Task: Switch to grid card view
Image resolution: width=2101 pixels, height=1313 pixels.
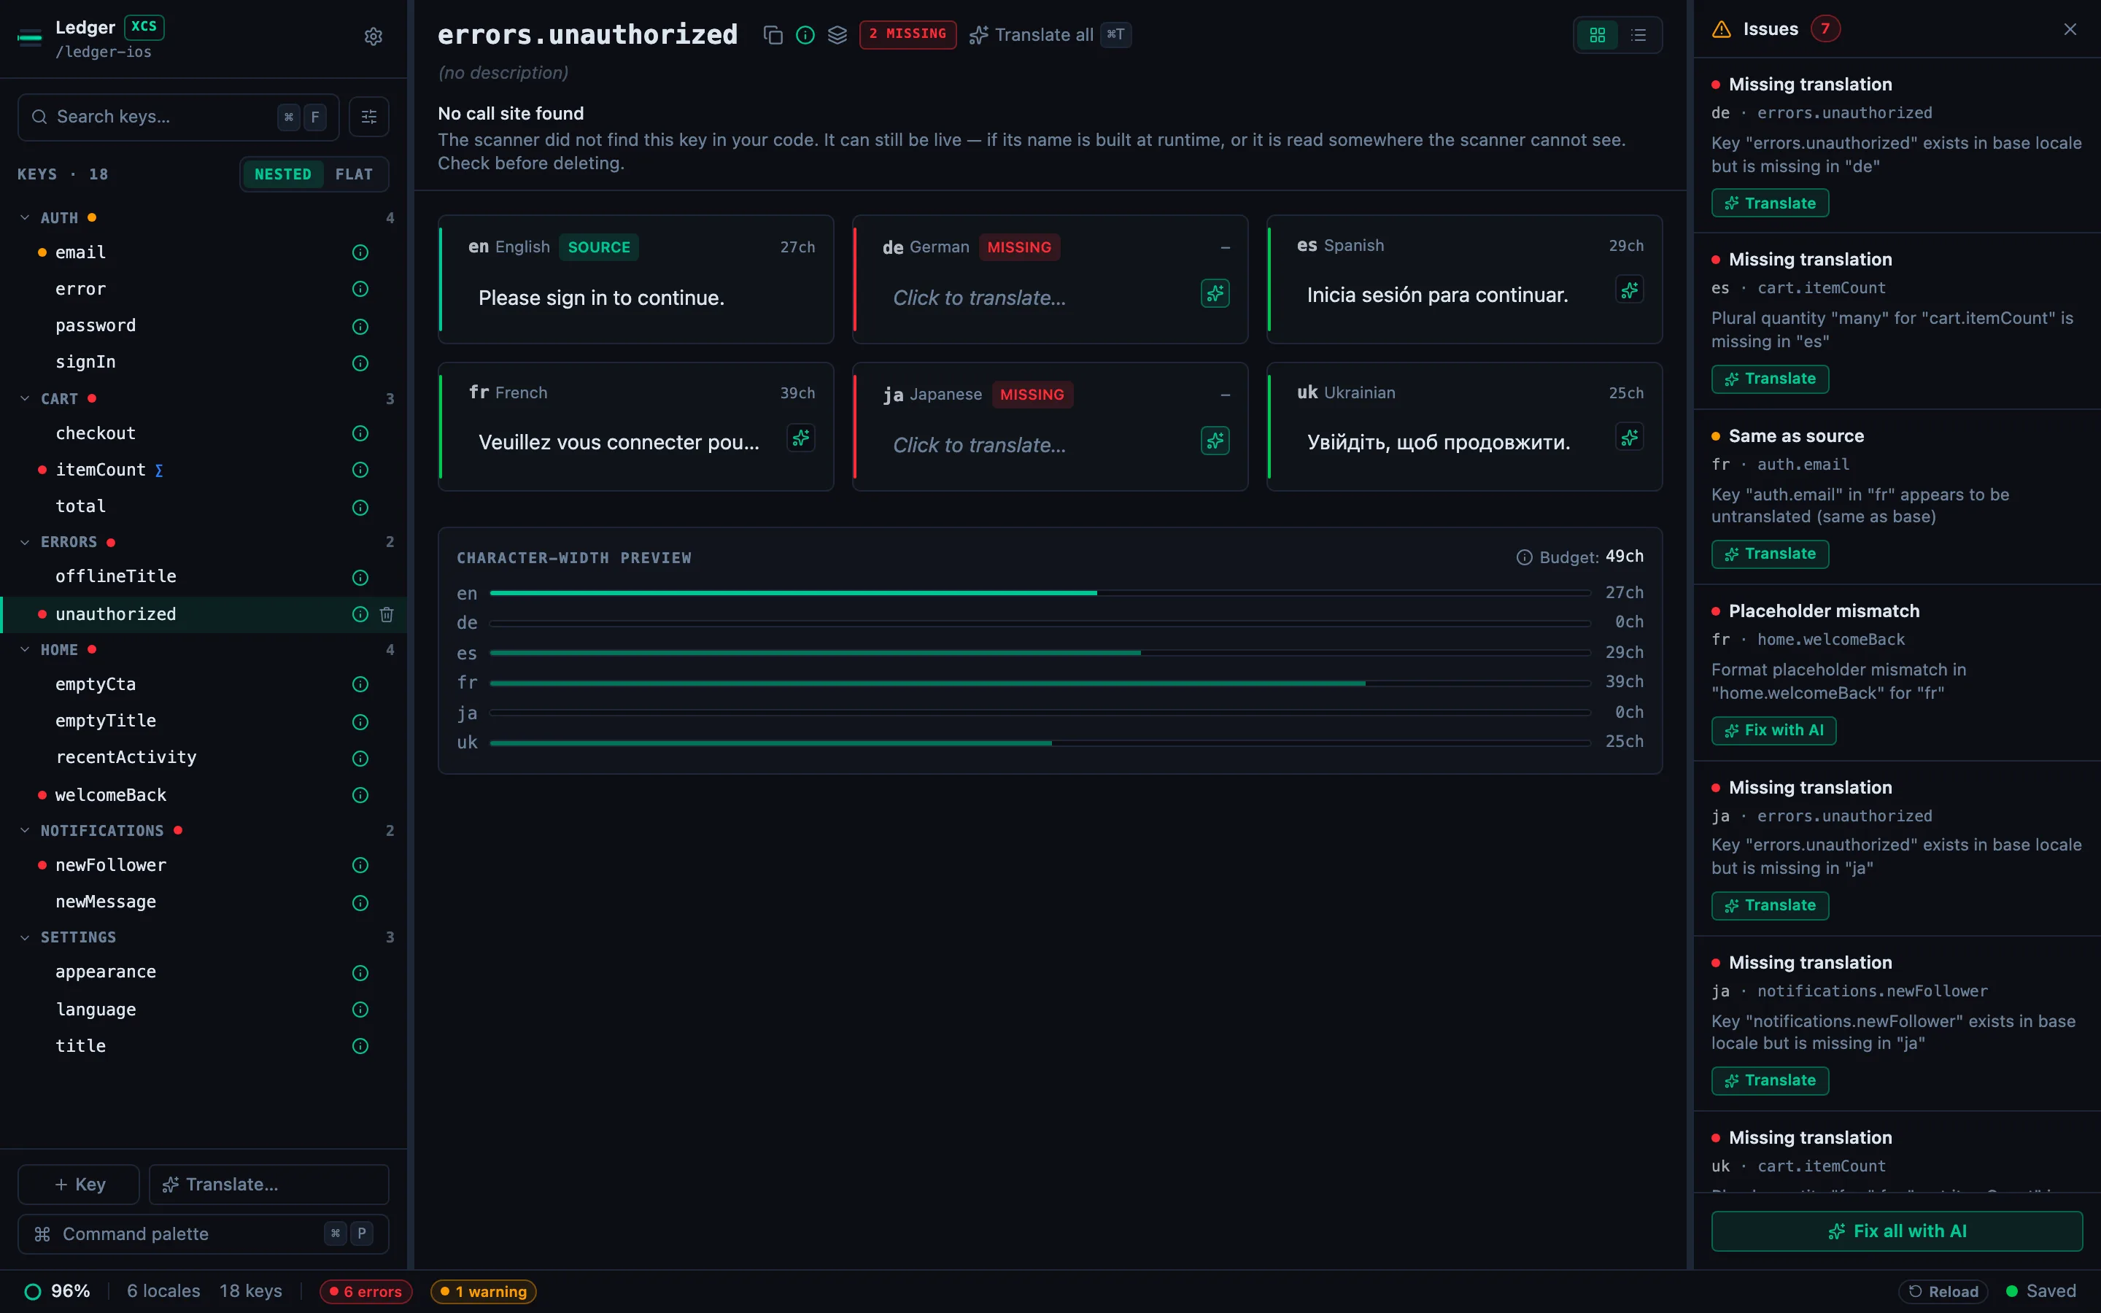Action: point(1598,35)
